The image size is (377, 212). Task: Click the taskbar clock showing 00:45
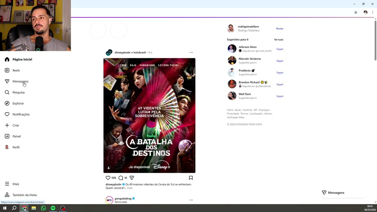(370, 206)
